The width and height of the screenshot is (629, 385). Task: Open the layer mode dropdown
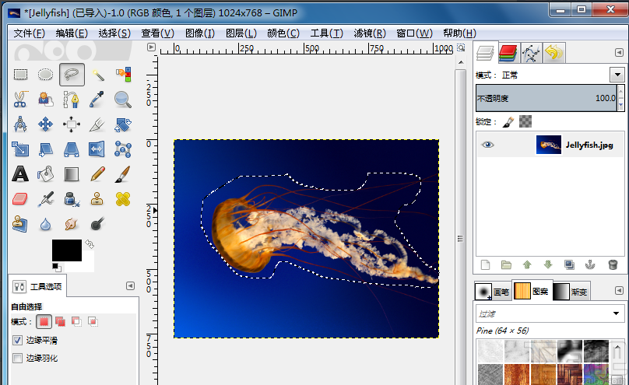tap(617, 75)
